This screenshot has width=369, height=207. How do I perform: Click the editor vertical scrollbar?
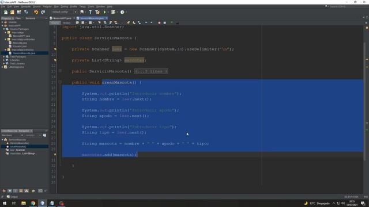(x=365, y=101)
